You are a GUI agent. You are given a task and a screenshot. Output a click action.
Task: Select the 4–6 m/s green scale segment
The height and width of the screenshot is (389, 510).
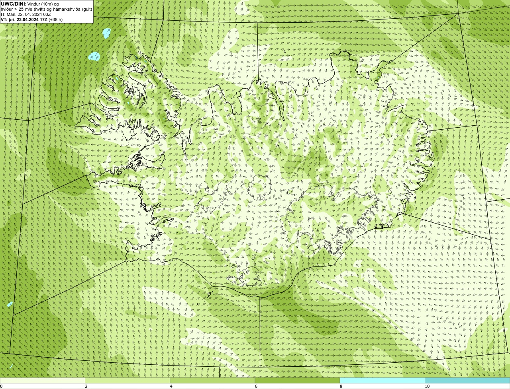click(212, 380)
